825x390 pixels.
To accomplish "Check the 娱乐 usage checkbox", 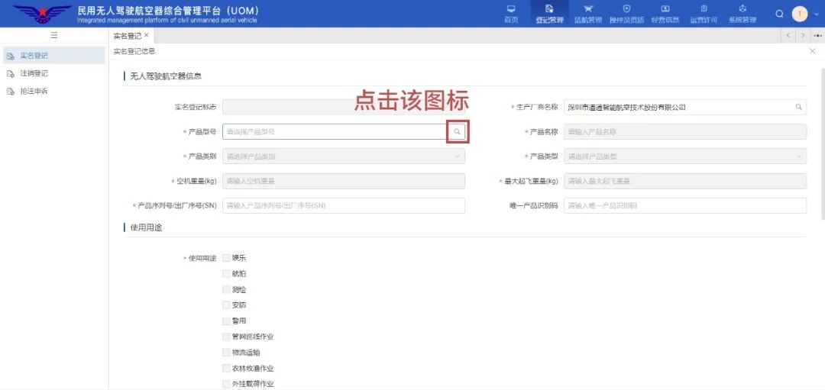I will (x=226, y=258).
